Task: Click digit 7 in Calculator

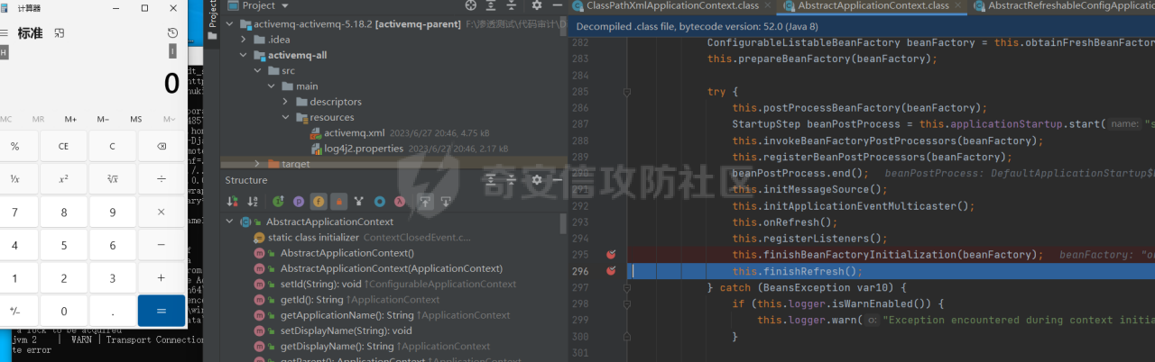Action: [x=15, y=212]
